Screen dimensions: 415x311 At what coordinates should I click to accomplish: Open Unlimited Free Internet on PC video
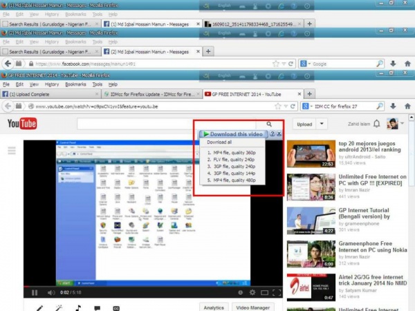[x=372, y=180]
